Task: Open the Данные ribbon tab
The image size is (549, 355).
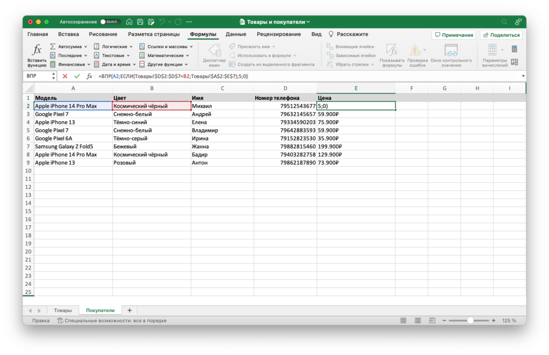Action: click(236, 34)
